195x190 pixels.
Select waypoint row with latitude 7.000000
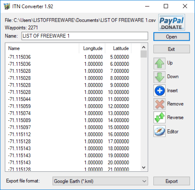coord(68,71)
